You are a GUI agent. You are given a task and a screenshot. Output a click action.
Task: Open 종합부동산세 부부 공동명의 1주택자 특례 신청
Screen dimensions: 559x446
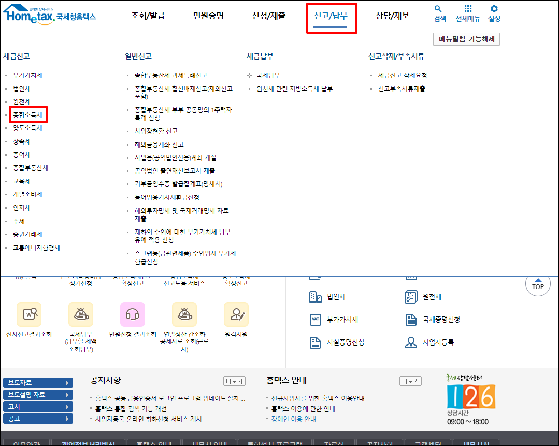point(183,114)
